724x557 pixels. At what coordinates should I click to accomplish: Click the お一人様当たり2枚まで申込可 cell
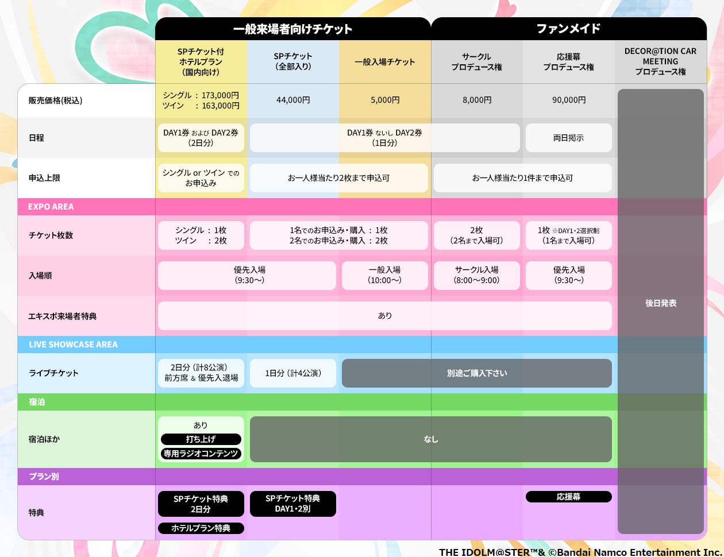(x=339, y=178)
